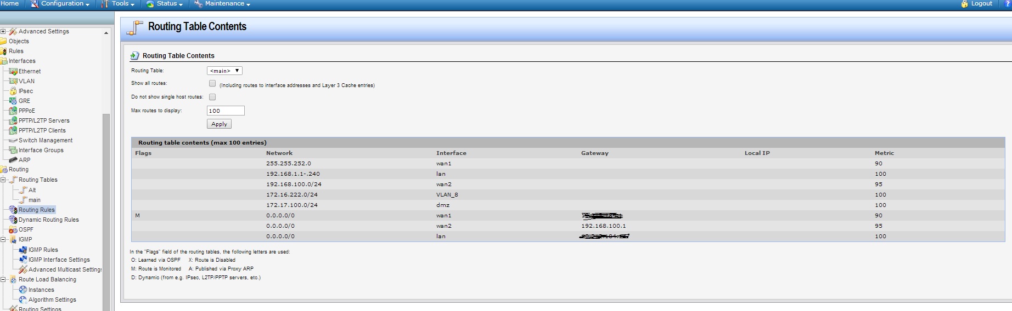Click the IGMP Rules icon
Screen dimensions: 1012x311
pyautogui.click(x=23, y=250)
